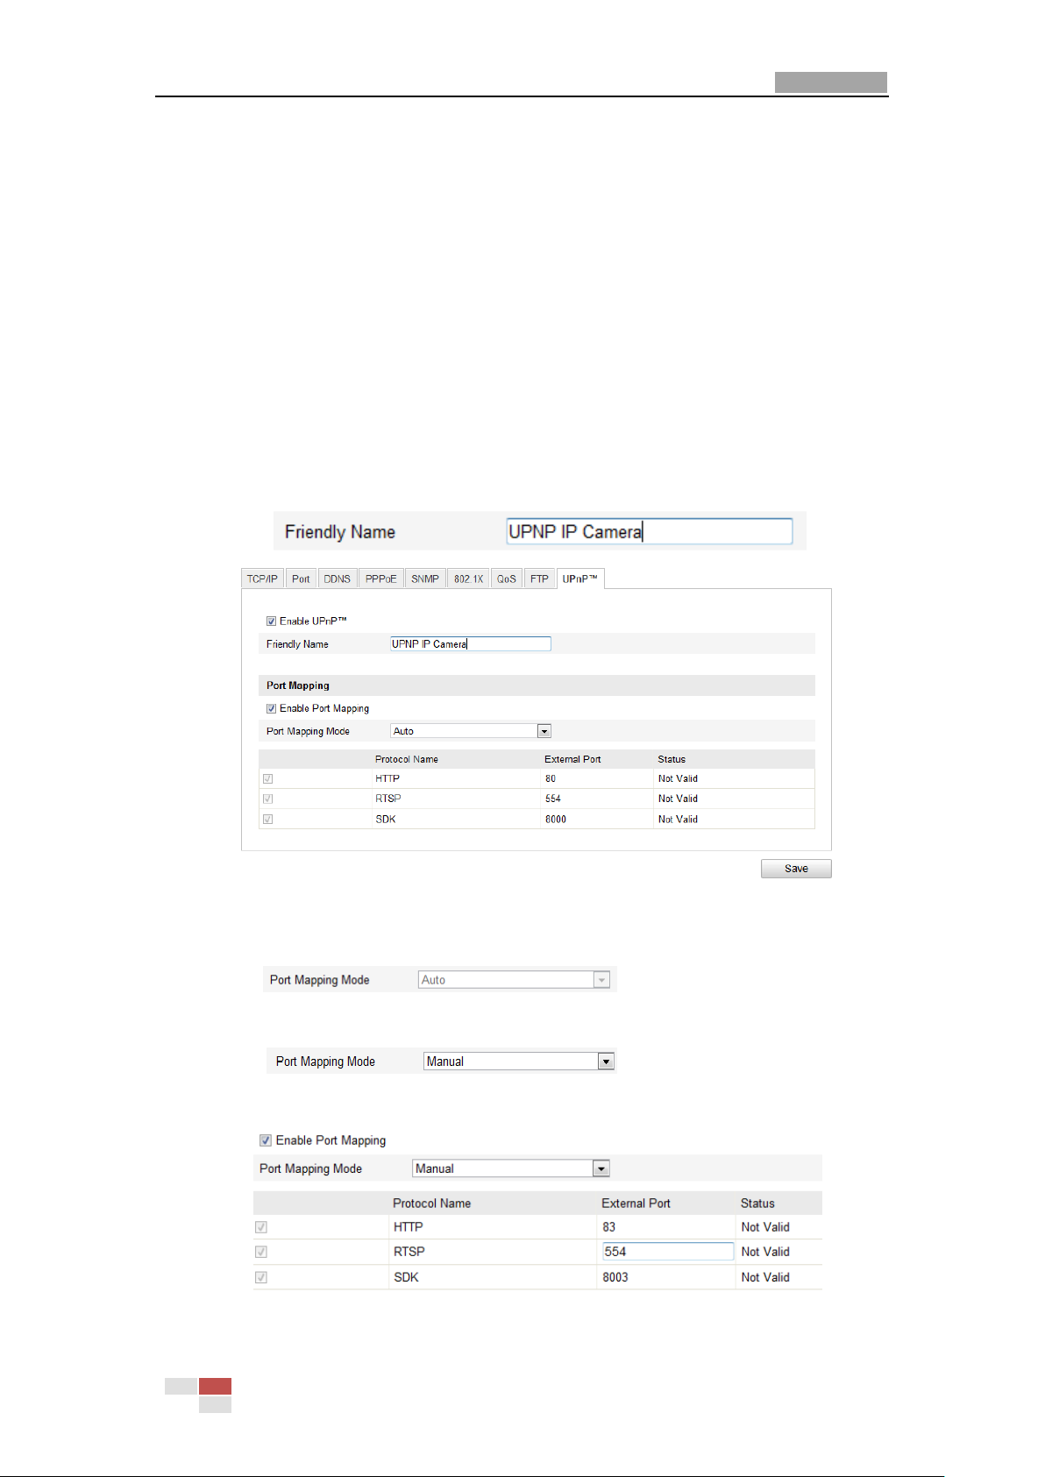The height and width of the screenshot is (1477, 1045).
Task: Open the FTP tab
Action: [x=539, y=579]
